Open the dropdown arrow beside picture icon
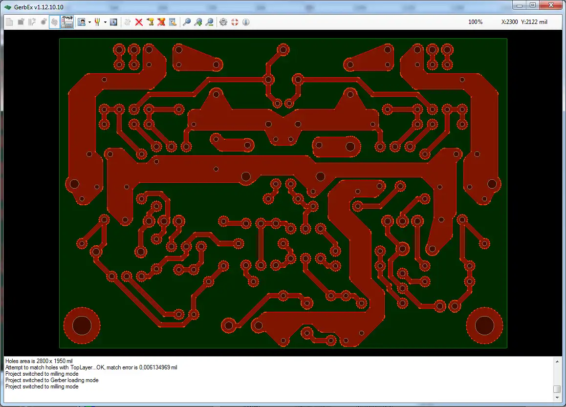 (x=89, y=22)
